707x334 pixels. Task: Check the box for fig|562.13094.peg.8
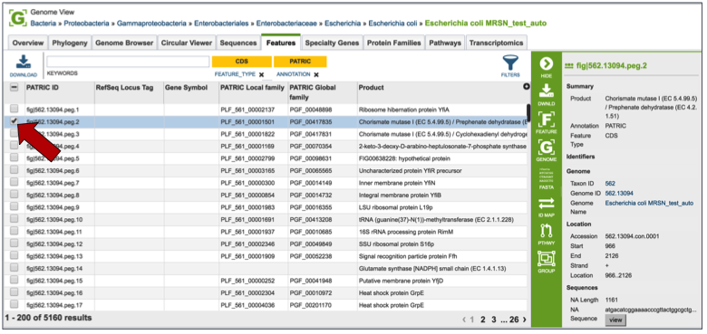[x=14, y=195]
